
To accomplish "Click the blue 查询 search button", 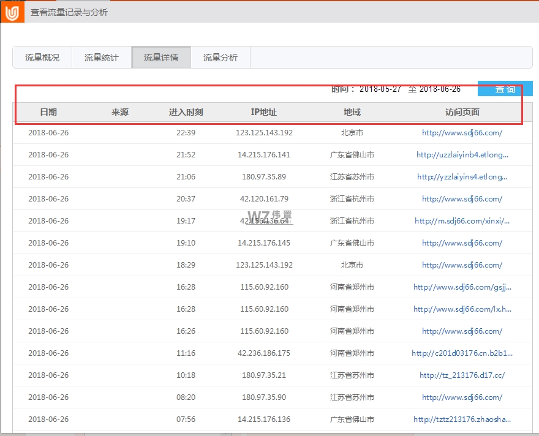I will (x=506, y=88).
